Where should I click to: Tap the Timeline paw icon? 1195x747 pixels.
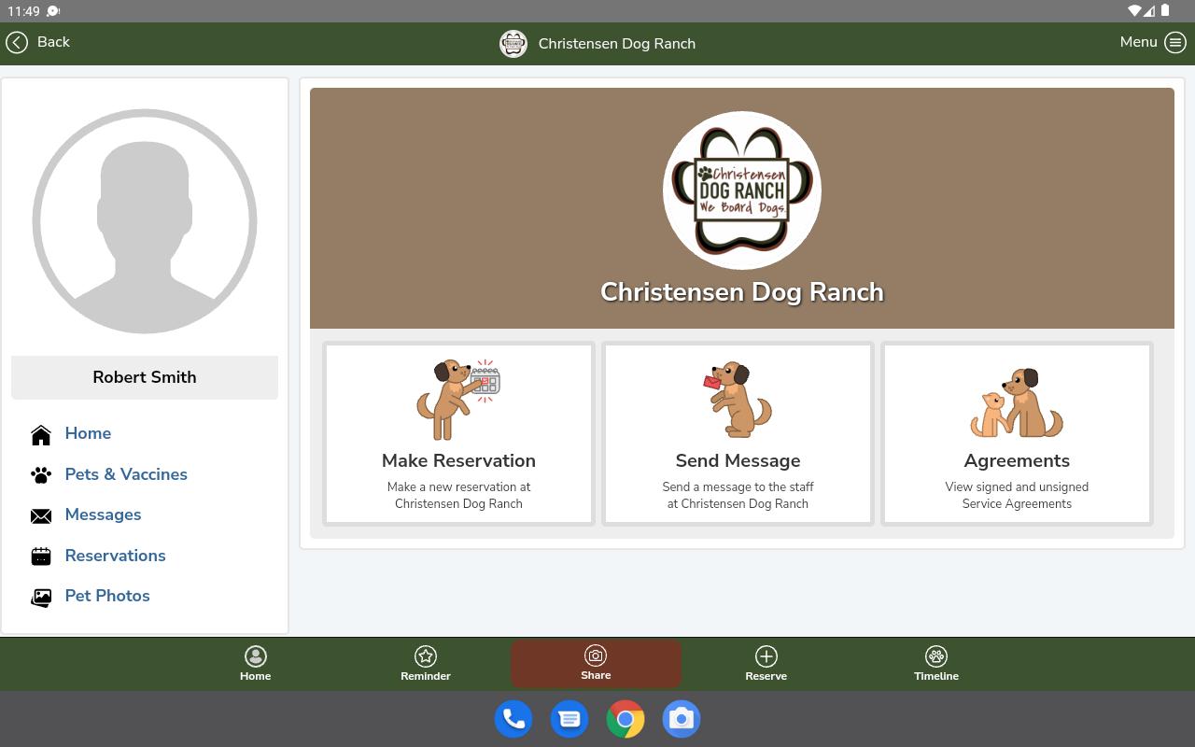[x=936, y=656]
